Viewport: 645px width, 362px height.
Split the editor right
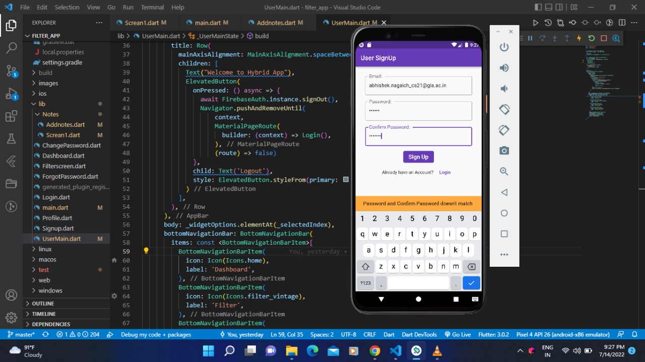pos(622,23)
